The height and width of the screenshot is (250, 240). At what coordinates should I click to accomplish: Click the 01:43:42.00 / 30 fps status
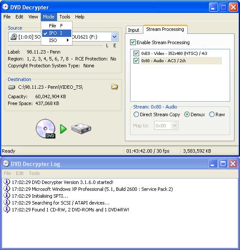pyautogui.click(x=148, y=151)
